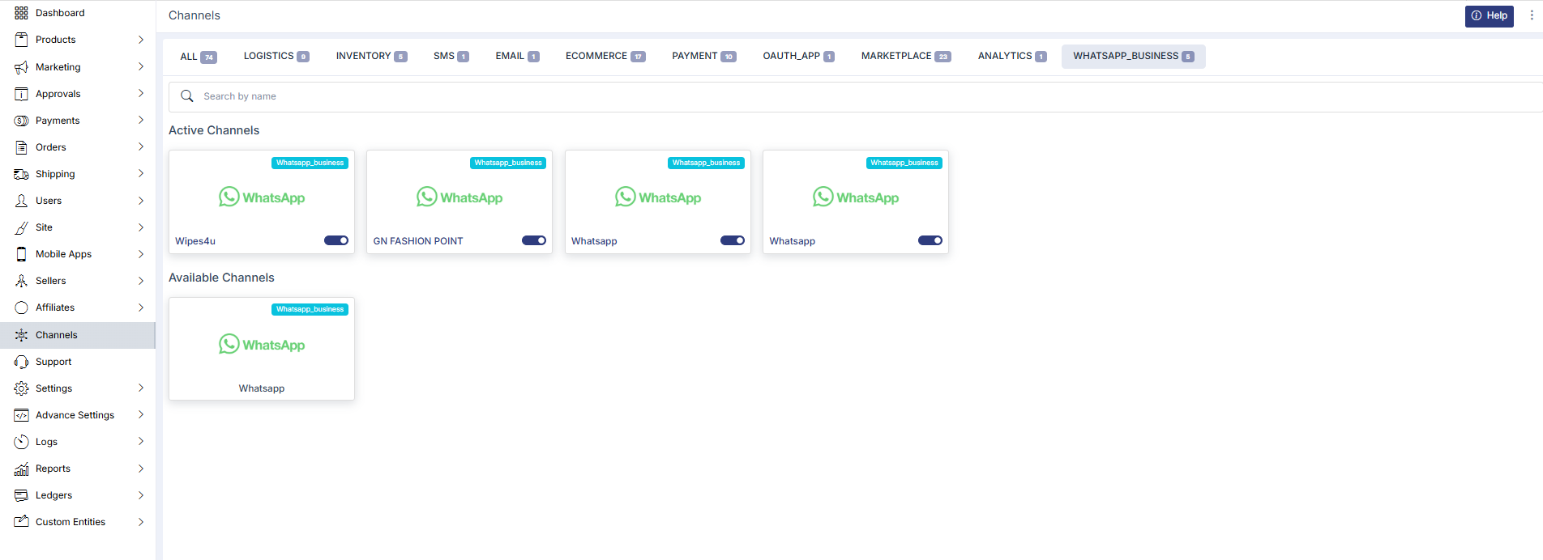Click the search magnifier icon
Image resolution: width=1543 pixels, height=560 pixels.
point(187,96)
